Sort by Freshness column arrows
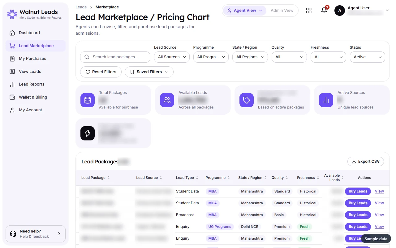 318,178
